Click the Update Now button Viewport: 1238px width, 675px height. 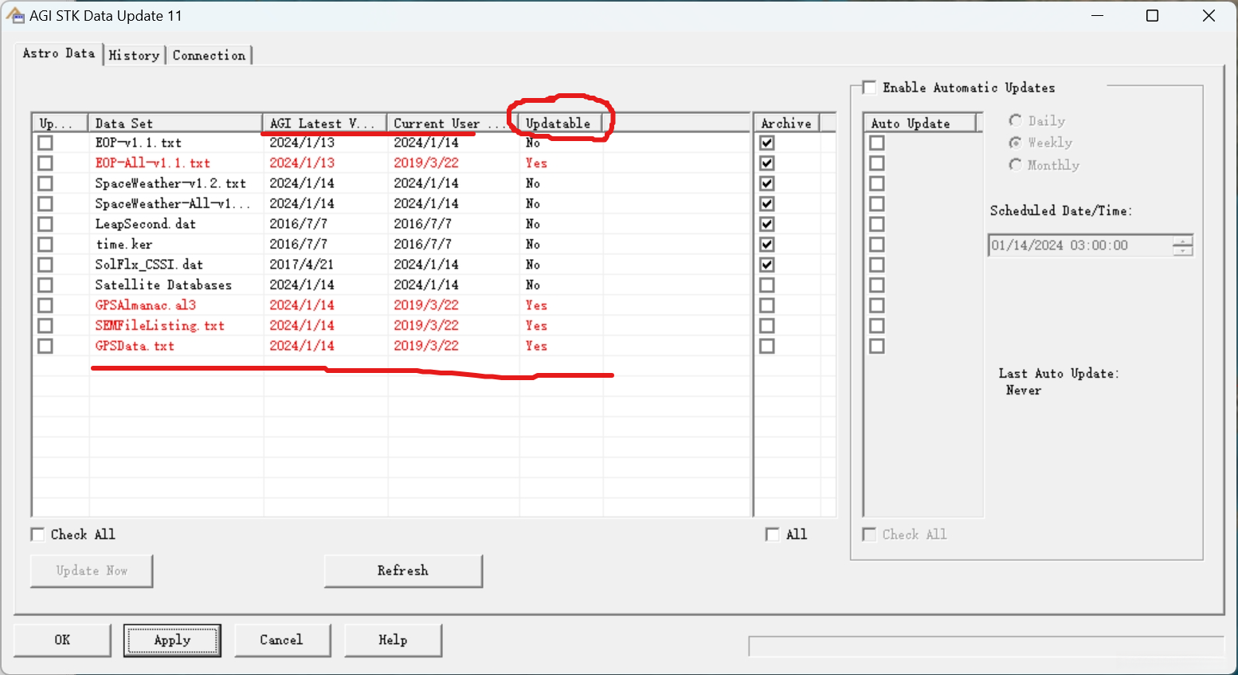(x=92, y=571)
